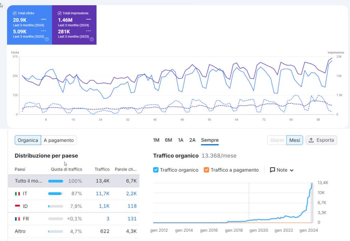Select the Organica tab
Viewport: 350px width, 241px height.
(28, 140)
